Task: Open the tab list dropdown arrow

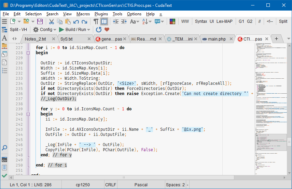Action: tap(289, 39)
